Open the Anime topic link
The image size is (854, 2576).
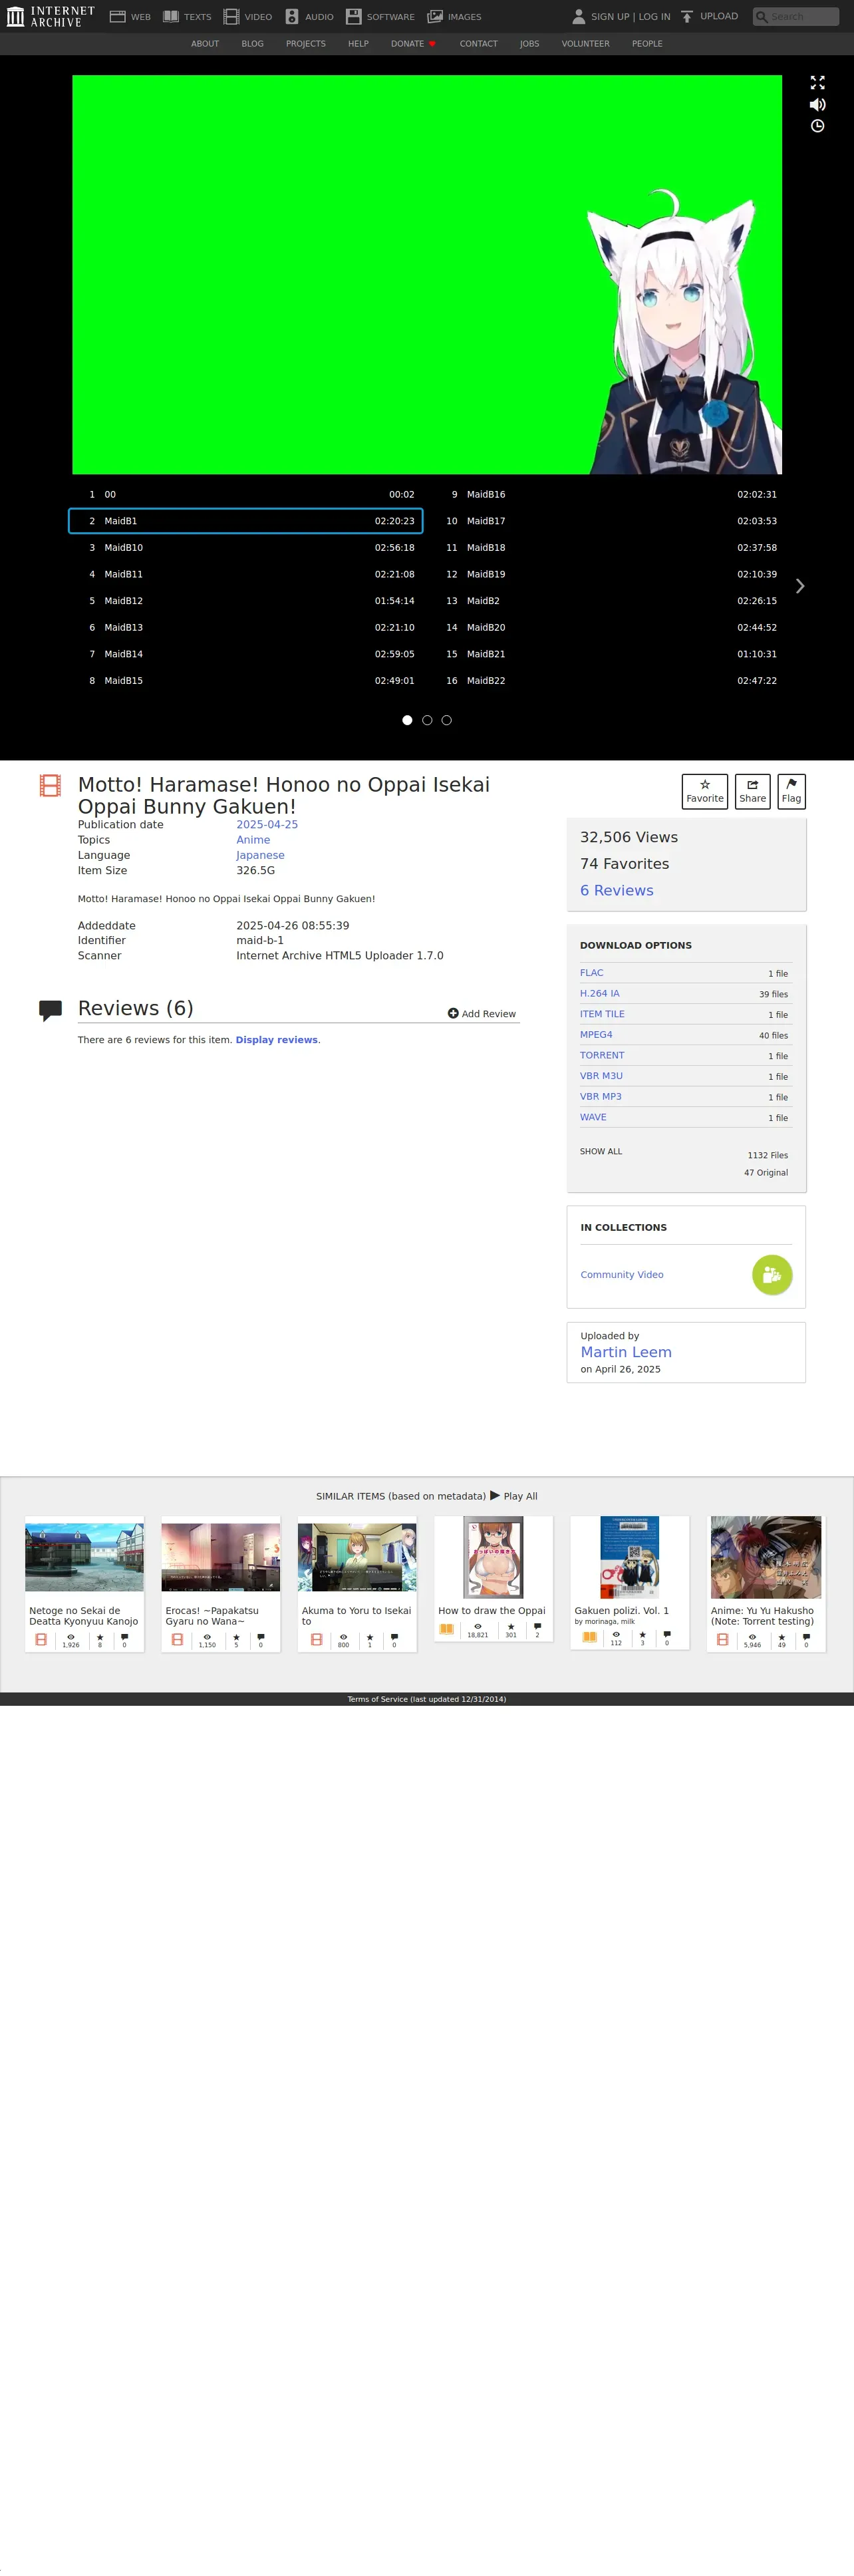point(253,839)
